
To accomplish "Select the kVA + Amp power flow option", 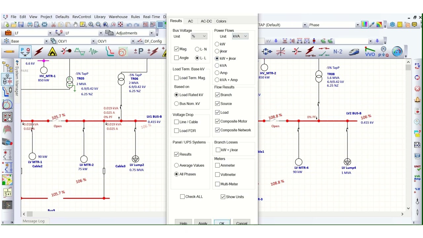I will tap(217, 80).
